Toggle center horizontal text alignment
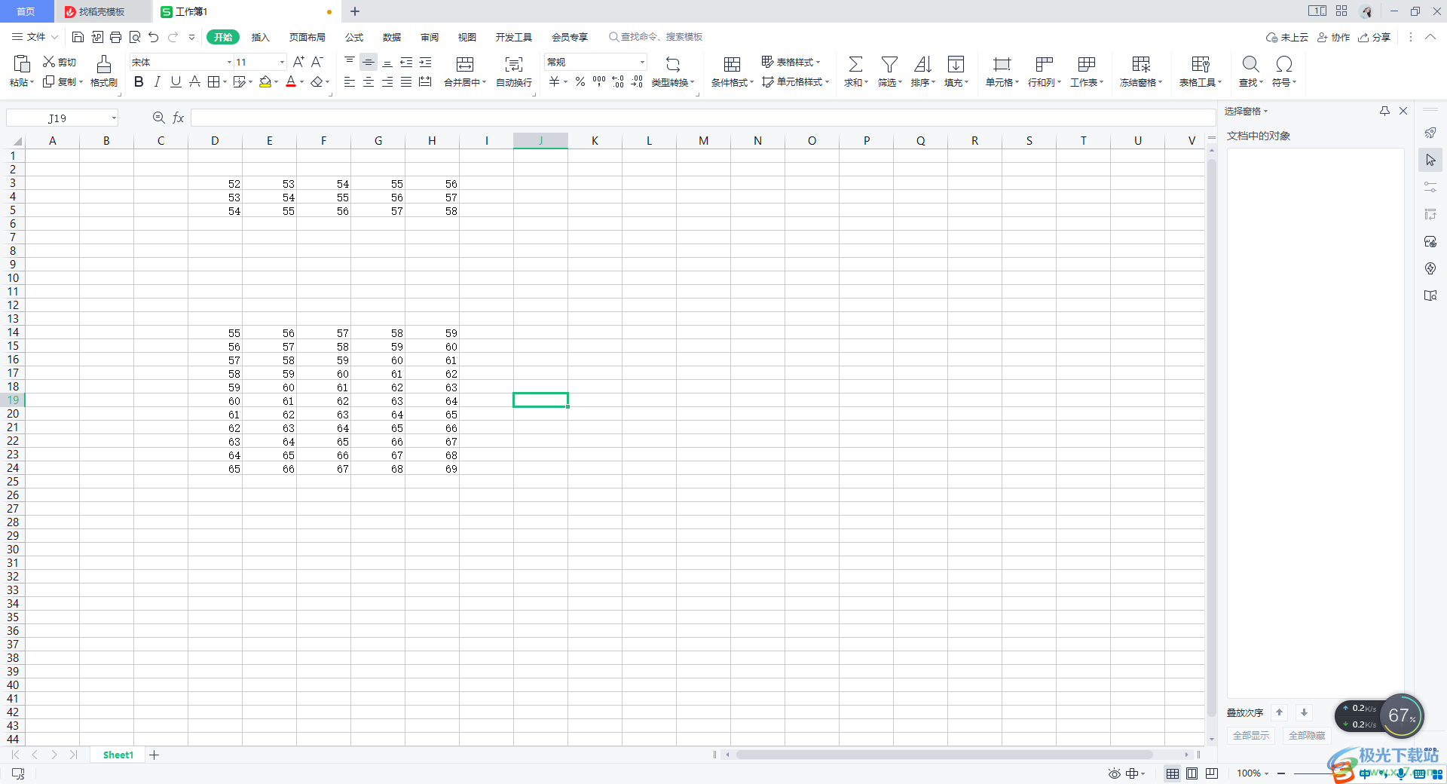 tap(369, 81)
